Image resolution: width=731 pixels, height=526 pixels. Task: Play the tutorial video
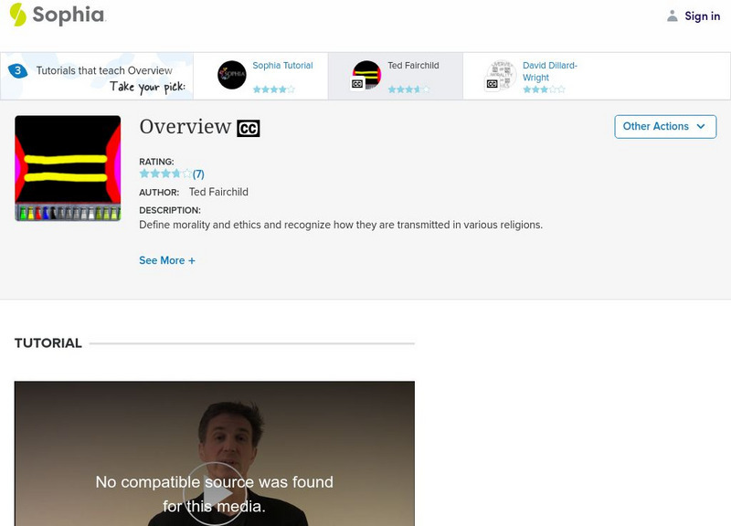(215, 494)
